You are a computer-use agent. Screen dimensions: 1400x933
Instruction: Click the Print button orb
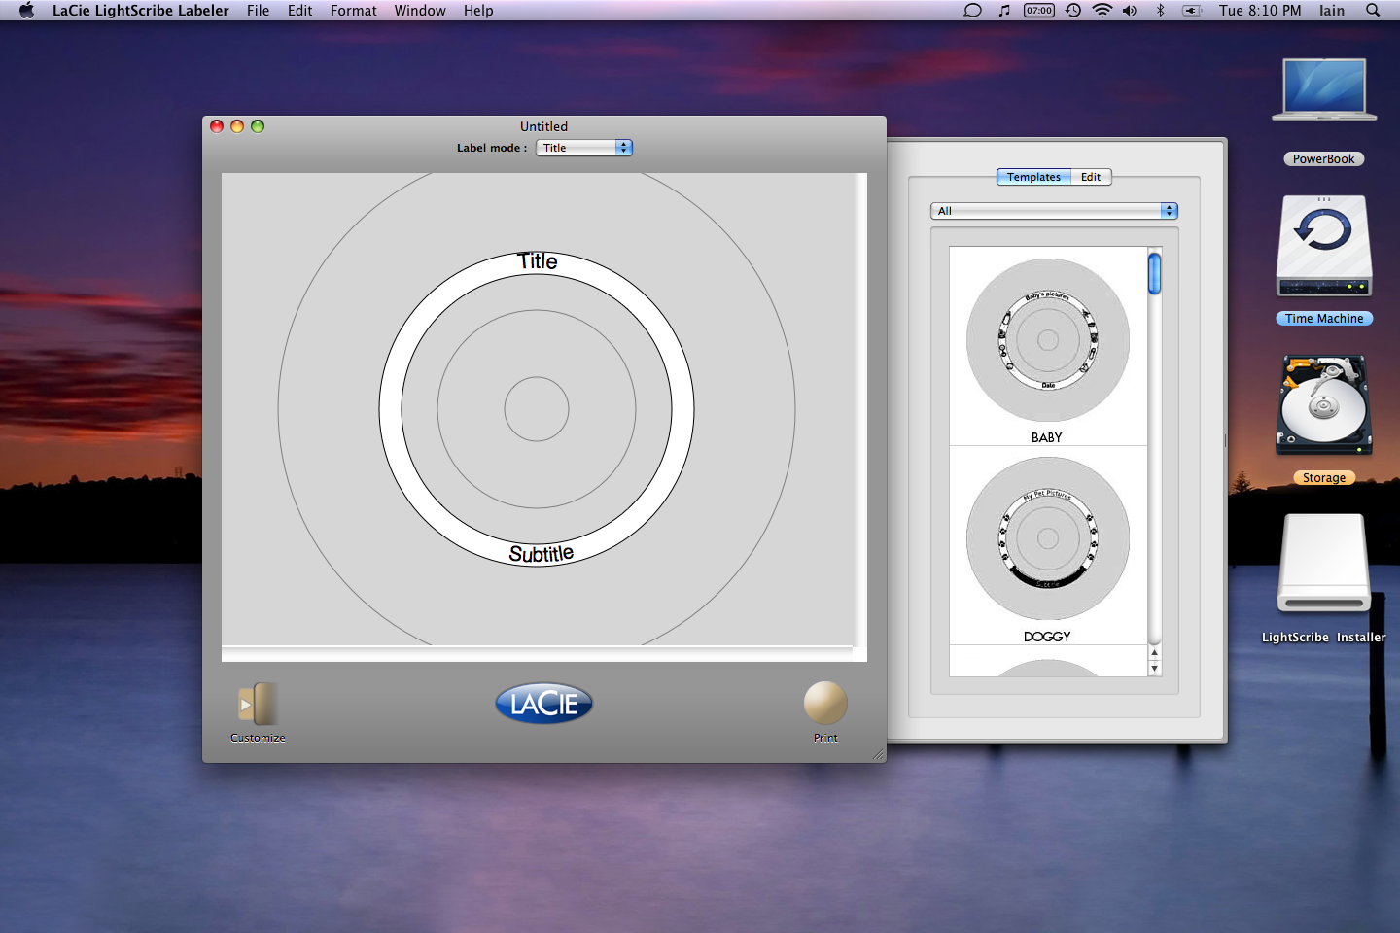tap(825, 703)
